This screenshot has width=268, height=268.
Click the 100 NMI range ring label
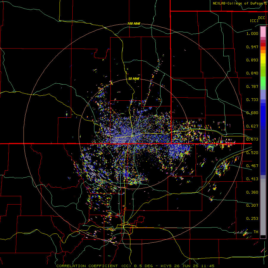coord(134,24)
